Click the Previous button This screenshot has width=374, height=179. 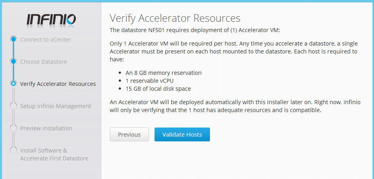[129, 134]
